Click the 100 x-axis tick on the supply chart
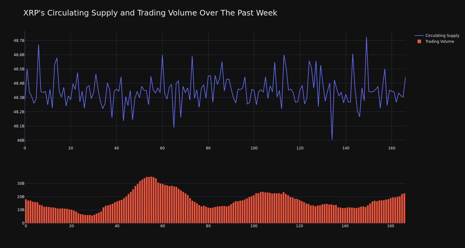Image resolution: width=465 pixels, height=248 pixels. [x=254, y=148]
